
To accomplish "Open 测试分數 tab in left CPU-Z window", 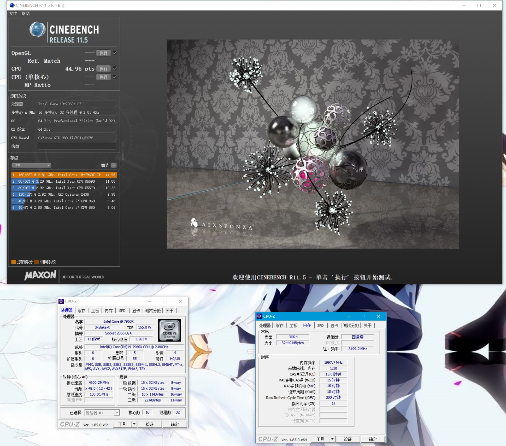I will point(153,310).
